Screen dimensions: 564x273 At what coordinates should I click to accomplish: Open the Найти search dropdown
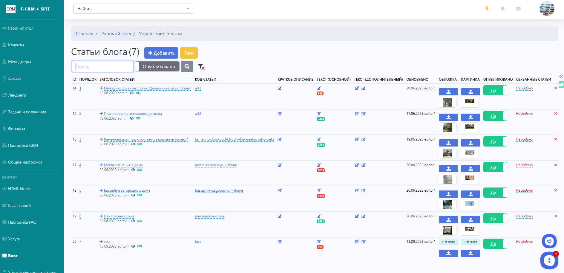tap(133, 9)
